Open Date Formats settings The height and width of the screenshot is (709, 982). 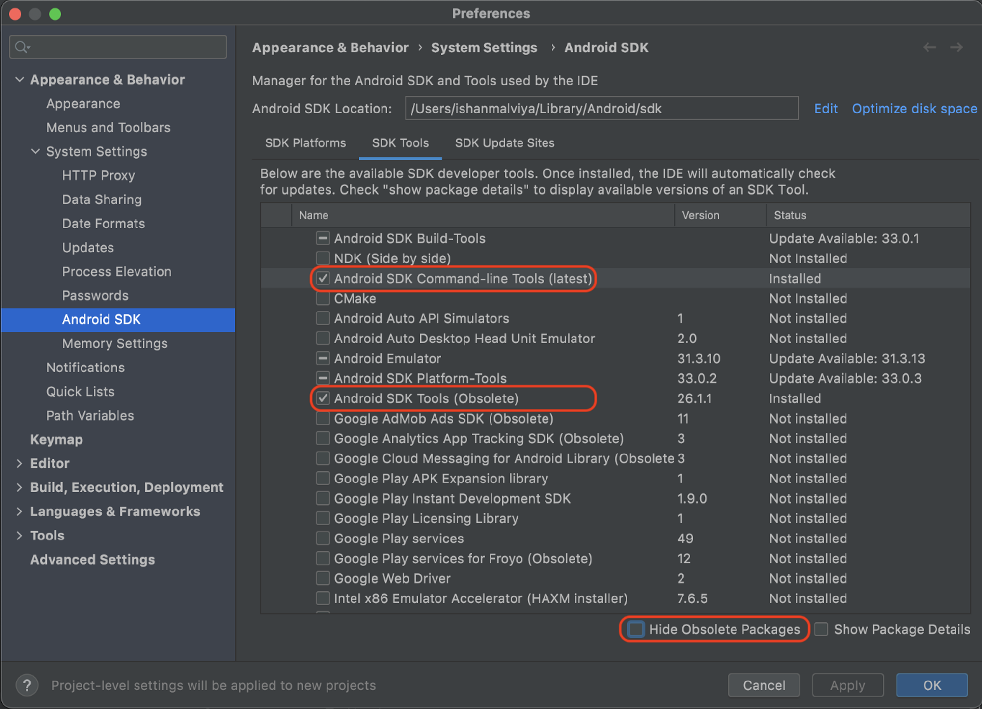104,224
